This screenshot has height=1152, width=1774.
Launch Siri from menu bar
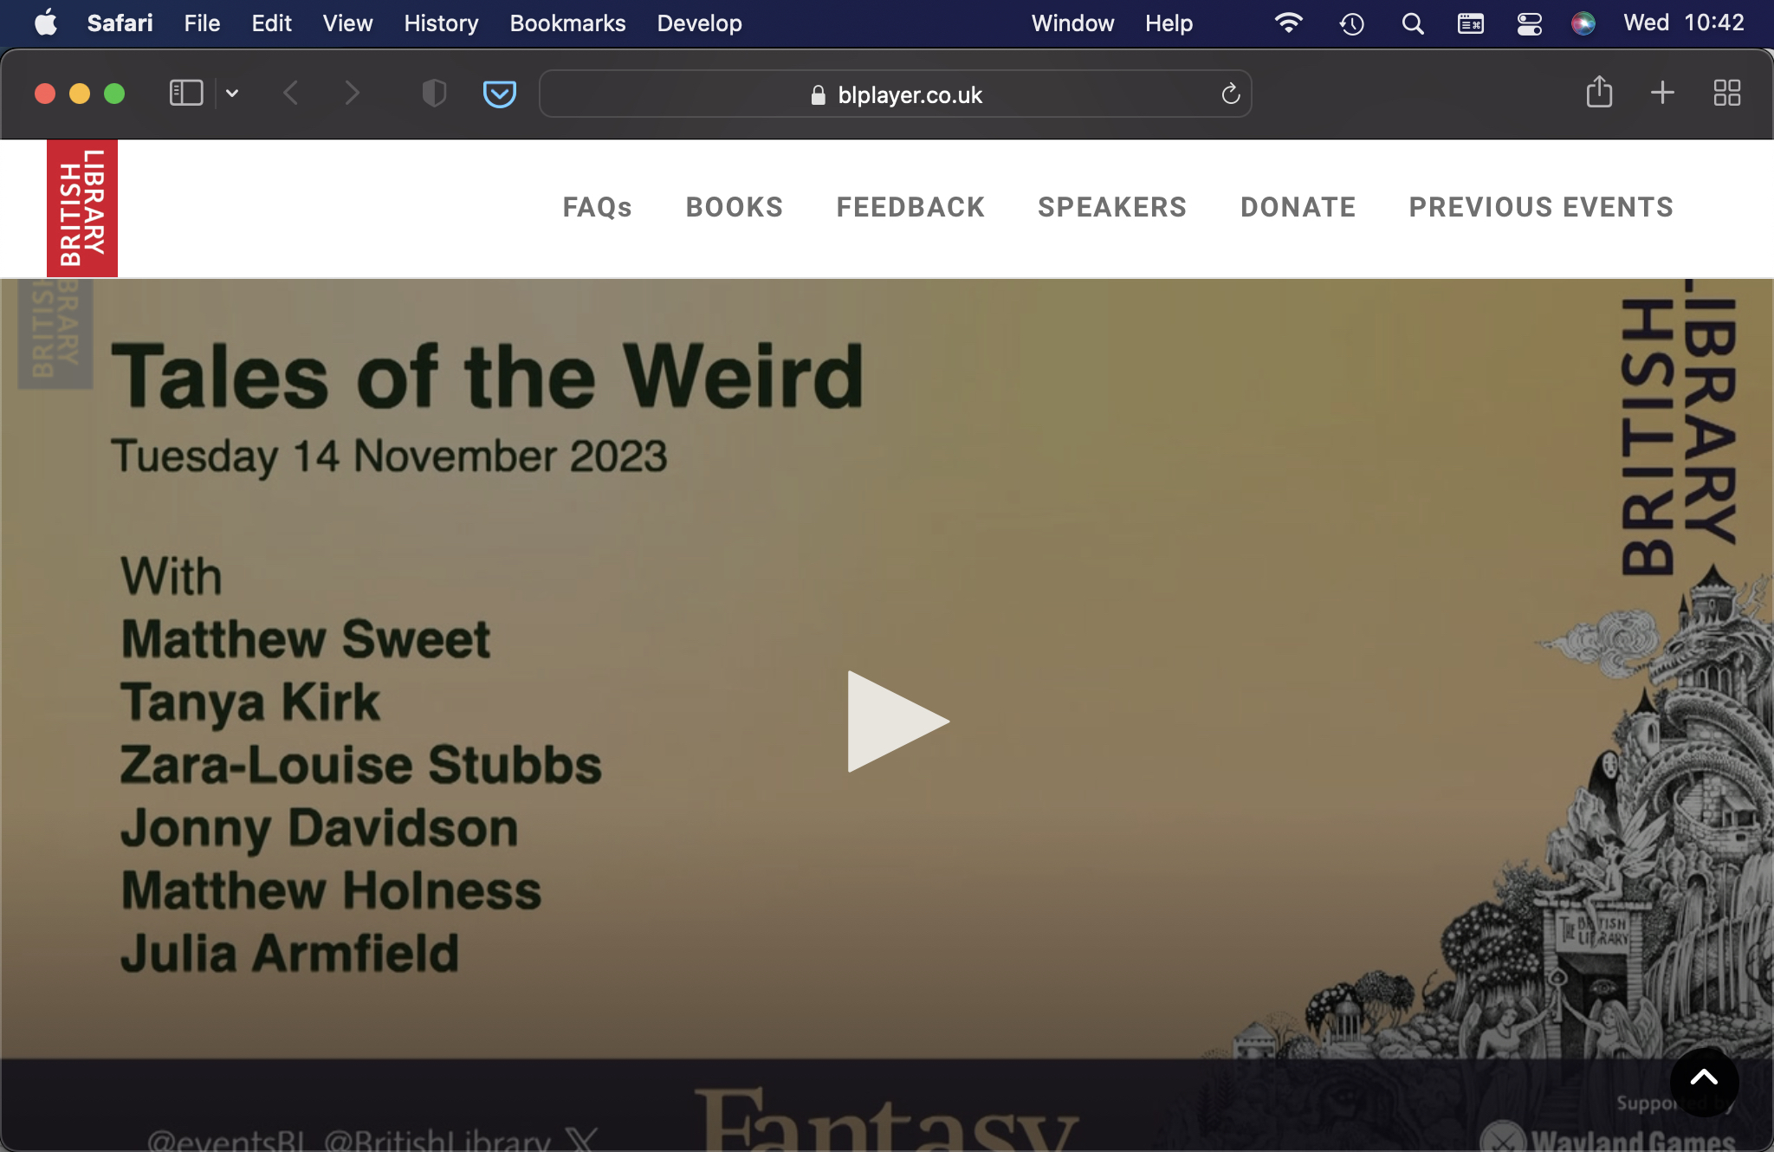click(x=1583, y=23)
